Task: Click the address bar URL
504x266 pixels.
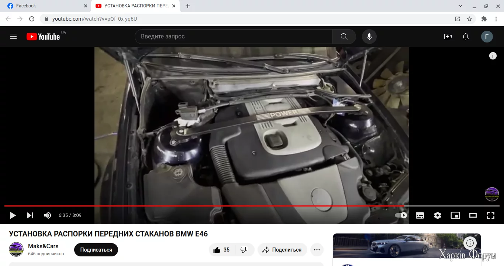Action: pyautogui.click(x=94, y=19)
